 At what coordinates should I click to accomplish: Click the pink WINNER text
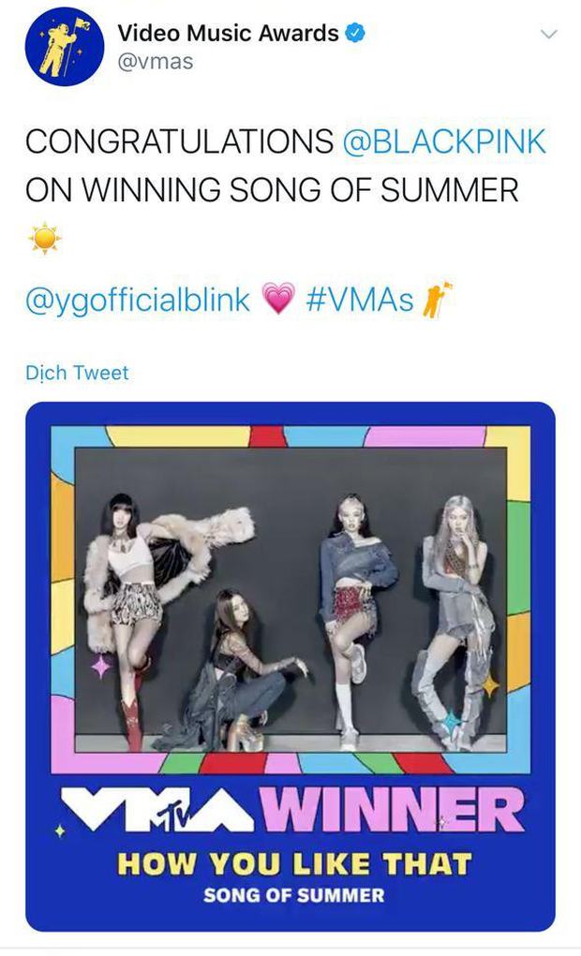click(393, 810)
